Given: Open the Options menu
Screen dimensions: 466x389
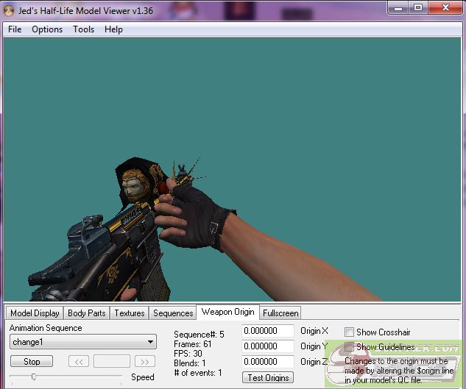Looking at the screenshot, I should tap(47, 29).
